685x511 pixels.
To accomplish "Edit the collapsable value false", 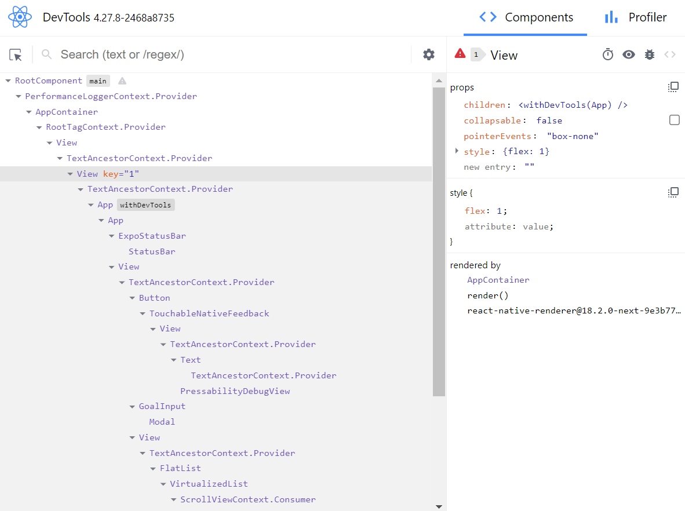I will pyautogui.click(x=549, y=121).
